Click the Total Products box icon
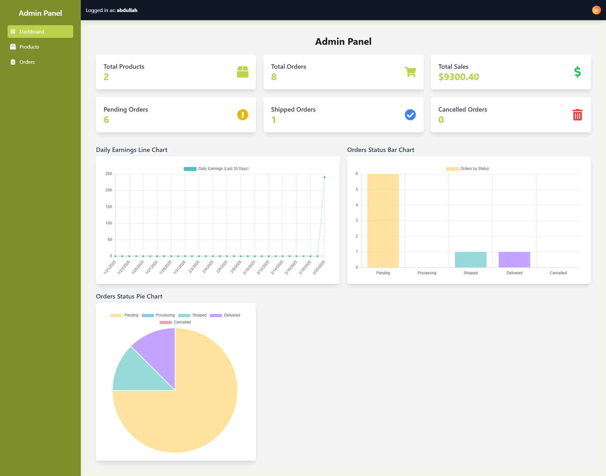Screen dimensions: 606x476 tap(242, 72)
